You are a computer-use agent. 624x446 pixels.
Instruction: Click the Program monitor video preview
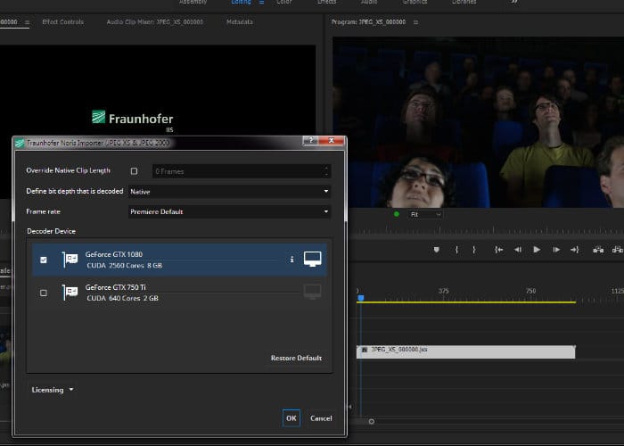478,122
